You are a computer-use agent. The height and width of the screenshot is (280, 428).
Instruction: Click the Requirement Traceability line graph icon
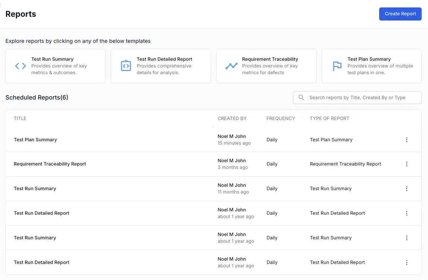[x=232, y=66]
